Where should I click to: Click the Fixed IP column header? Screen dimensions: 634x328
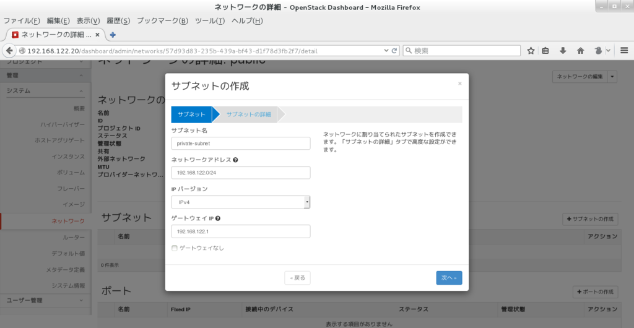[181, 309]
